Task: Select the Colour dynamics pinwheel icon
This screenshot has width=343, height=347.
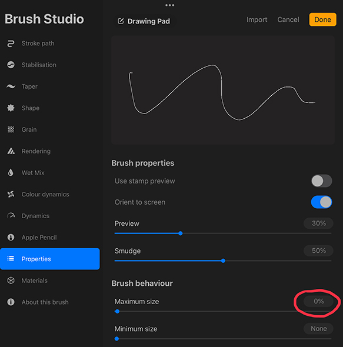Action: [11, 194]
